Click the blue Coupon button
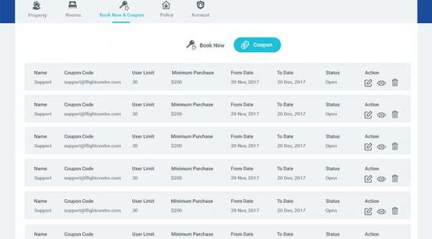432x239 pixels. pyautogui.click(x=257, y=45)
